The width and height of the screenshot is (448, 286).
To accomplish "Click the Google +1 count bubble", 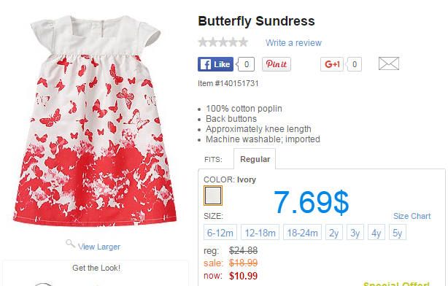I will tap(354, 64).
